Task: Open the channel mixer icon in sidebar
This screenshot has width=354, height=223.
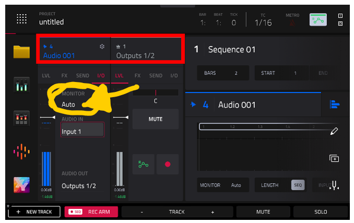Action: pyautogui.click(x=21, y=85)
